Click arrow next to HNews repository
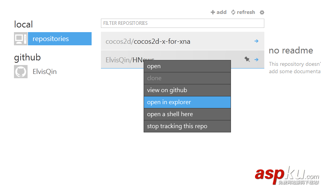Image resolution: width=321 pixels, height=187 pixels. point(257,60)
